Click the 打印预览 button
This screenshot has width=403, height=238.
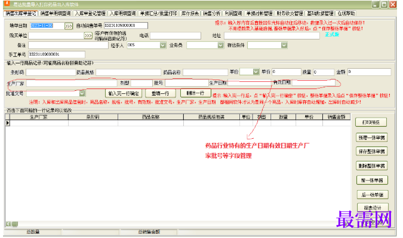click(x=371, y=122)
